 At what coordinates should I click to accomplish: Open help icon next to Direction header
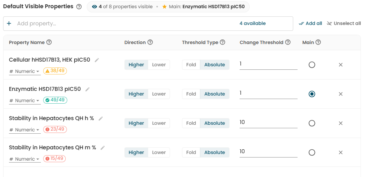(150, 42)
